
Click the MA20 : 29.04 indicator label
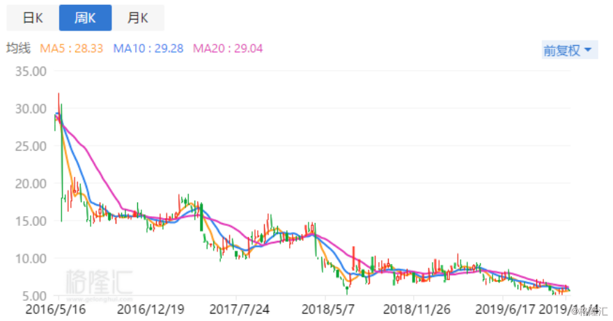[x=228, y=49]
